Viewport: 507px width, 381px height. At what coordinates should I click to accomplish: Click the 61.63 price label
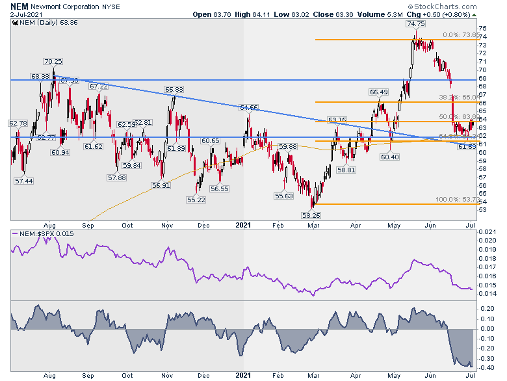pyautogui.click(x=467, y=147)
